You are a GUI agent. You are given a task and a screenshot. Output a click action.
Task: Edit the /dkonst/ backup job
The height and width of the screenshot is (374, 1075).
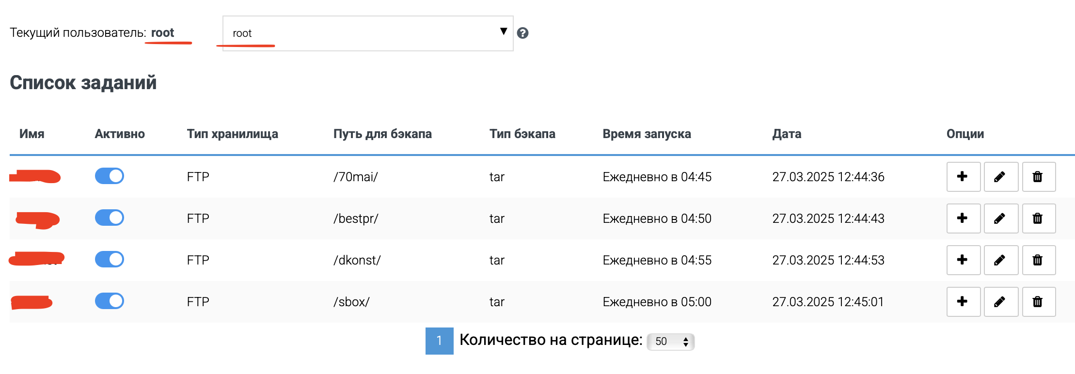[1001, 260]
